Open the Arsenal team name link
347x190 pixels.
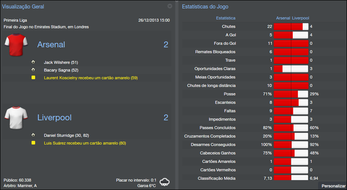click(x=51, y=45)
